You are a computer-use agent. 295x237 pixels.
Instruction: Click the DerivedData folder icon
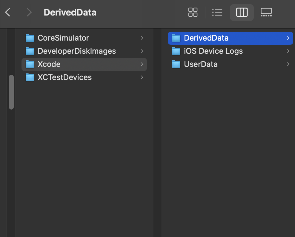click(176, 38)
